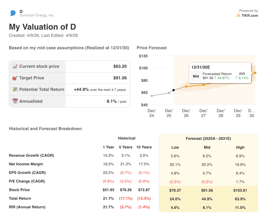Click the chart icon beside Current stock price
This screenshot has width=267, height=217.
tap(15, 66)
